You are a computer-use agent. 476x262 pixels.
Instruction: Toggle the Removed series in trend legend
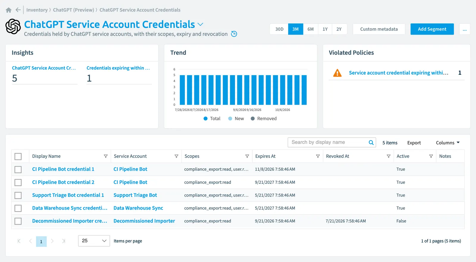pos(264,118)
